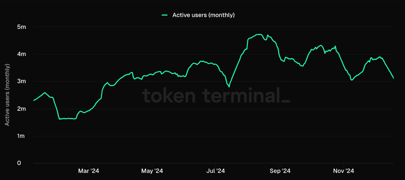Open the token terminal_ watermark
The width and height of the screenshot is (405, 180).
pos(216,95)
